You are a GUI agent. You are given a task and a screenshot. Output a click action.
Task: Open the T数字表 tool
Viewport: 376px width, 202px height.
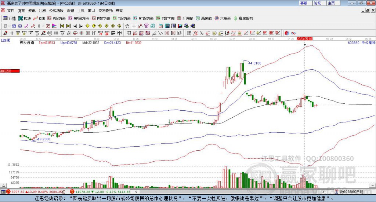point(166,18)
